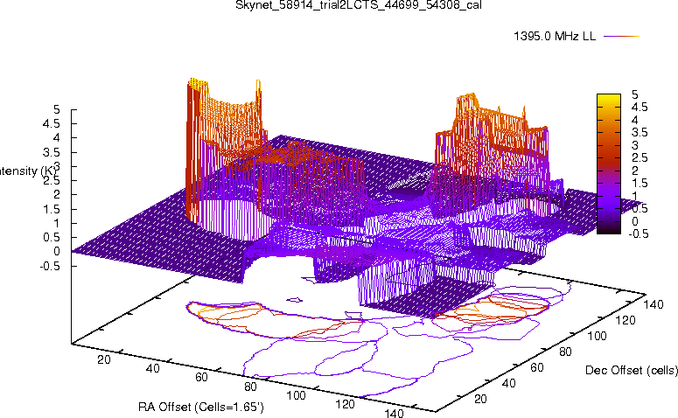Image resolution: width=678 pixels, height=418 pixels.
Task: Click the 2 label on the color bar
Action: click(635, 171)
